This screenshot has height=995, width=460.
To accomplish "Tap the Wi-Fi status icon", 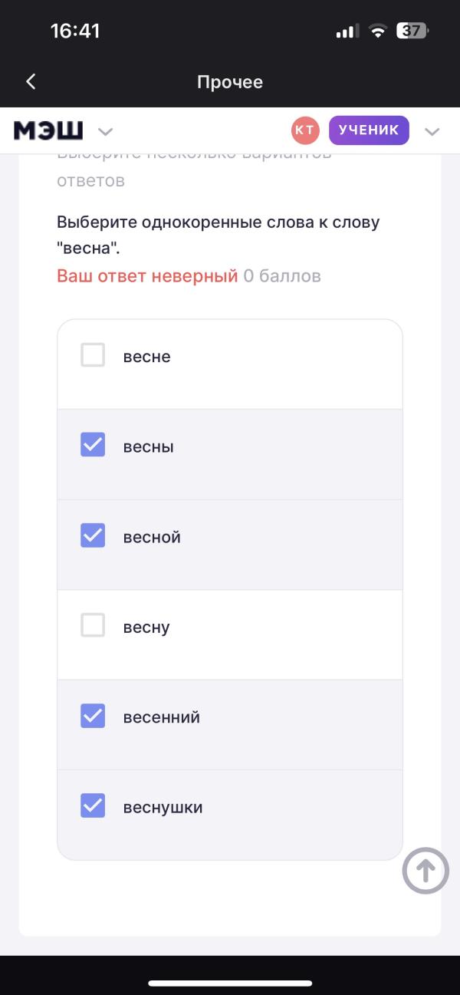I will point(377,31).
